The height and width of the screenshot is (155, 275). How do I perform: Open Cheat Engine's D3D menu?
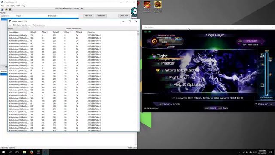click(x=18, y=6)
